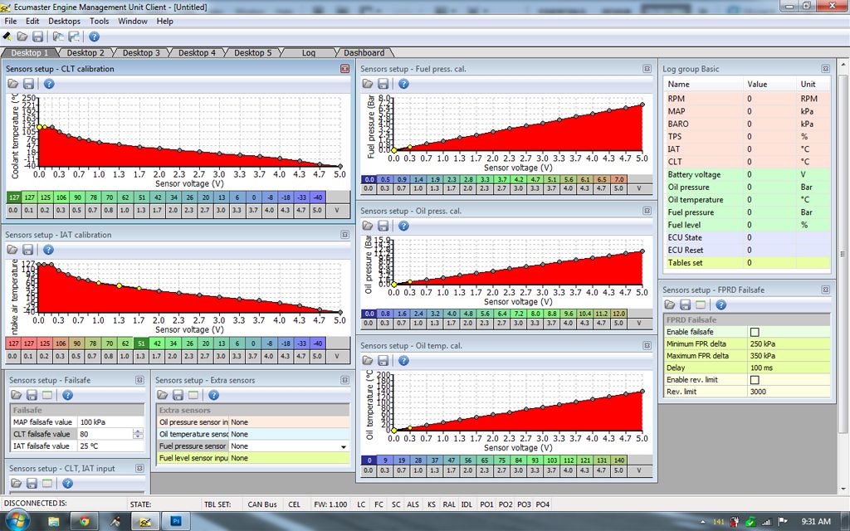Open help for IAT calibration panel

point(48,250)
